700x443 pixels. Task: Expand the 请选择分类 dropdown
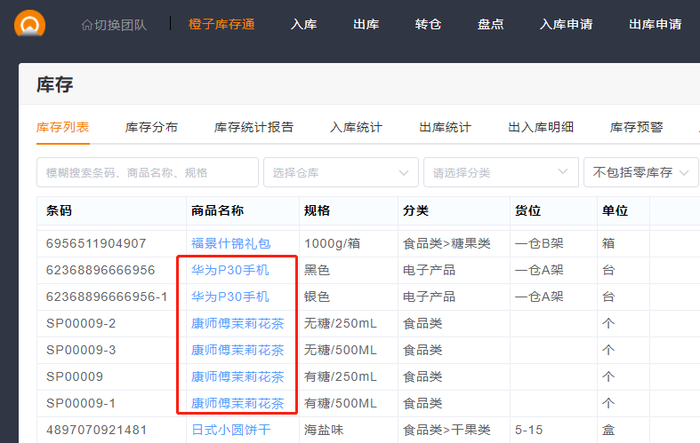pos(500,172)
